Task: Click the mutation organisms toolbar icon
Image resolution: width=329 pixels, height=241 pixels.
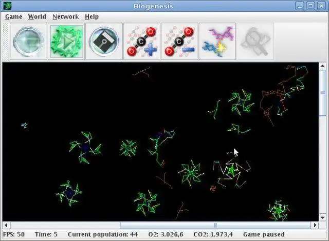Action: pyautogui.click(x=217, y=42)
